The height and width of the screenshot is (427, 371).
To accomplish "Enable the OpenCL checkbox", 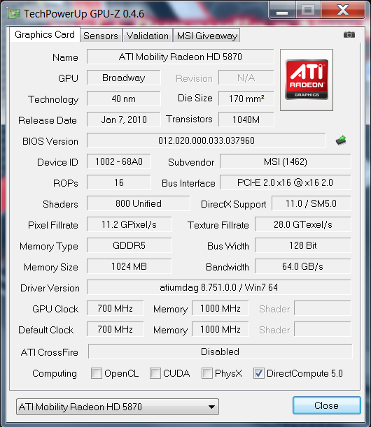I will 97,373.
